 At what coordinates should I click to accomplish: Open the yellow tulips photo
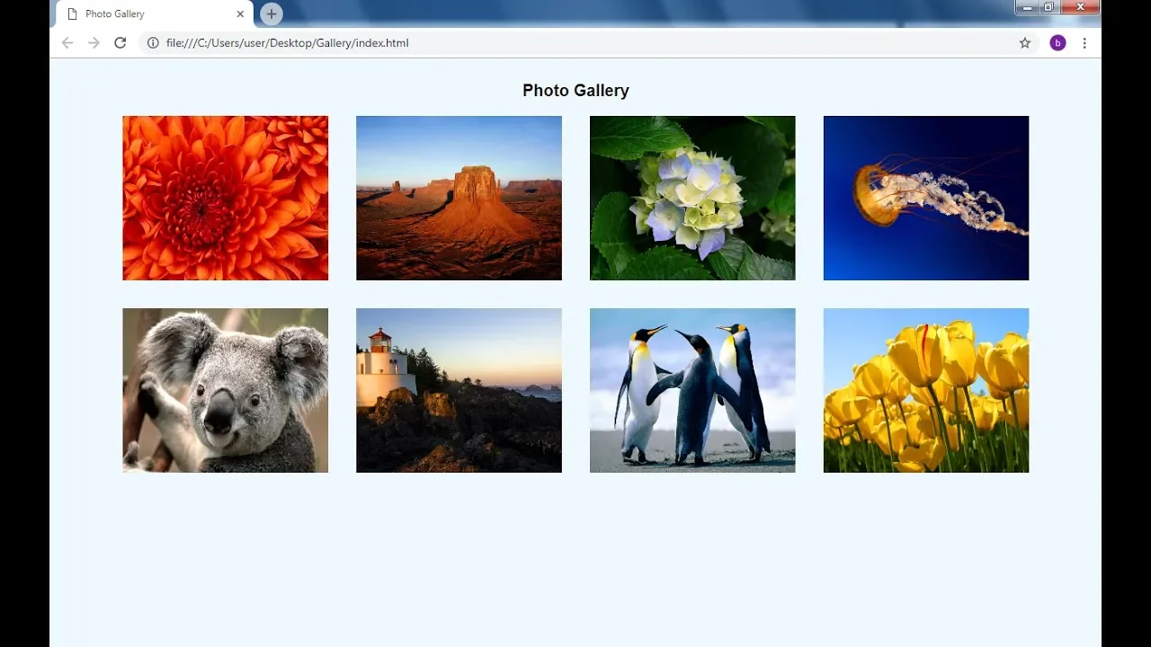tap(926, 390)
